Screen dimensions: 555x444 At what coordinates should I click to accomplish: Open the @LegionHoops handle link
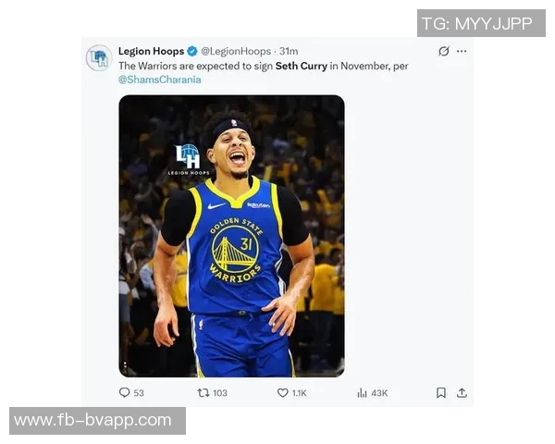(237, 52)
